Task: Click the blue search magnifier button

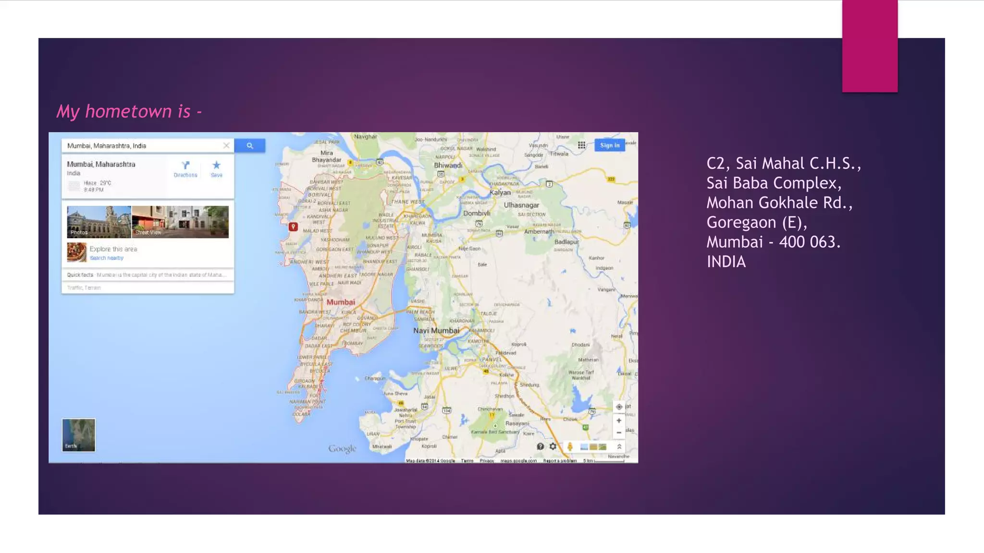Action: (x=250, y=145)
